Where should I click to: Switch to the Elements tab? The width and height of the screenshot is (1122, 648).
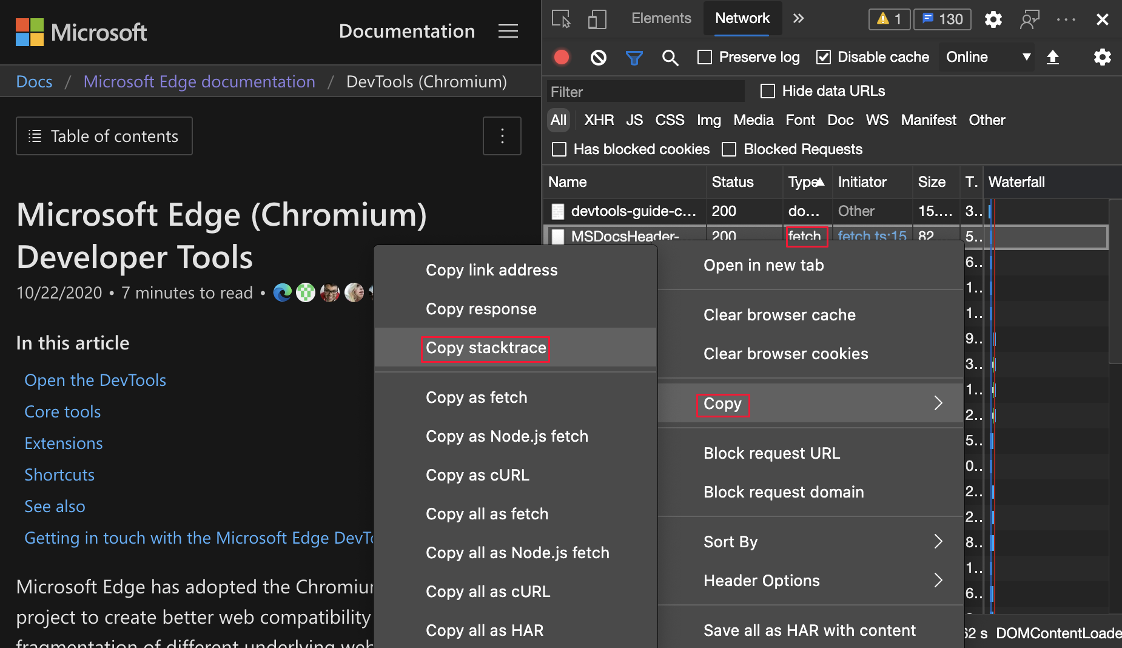tap(661, 18)
